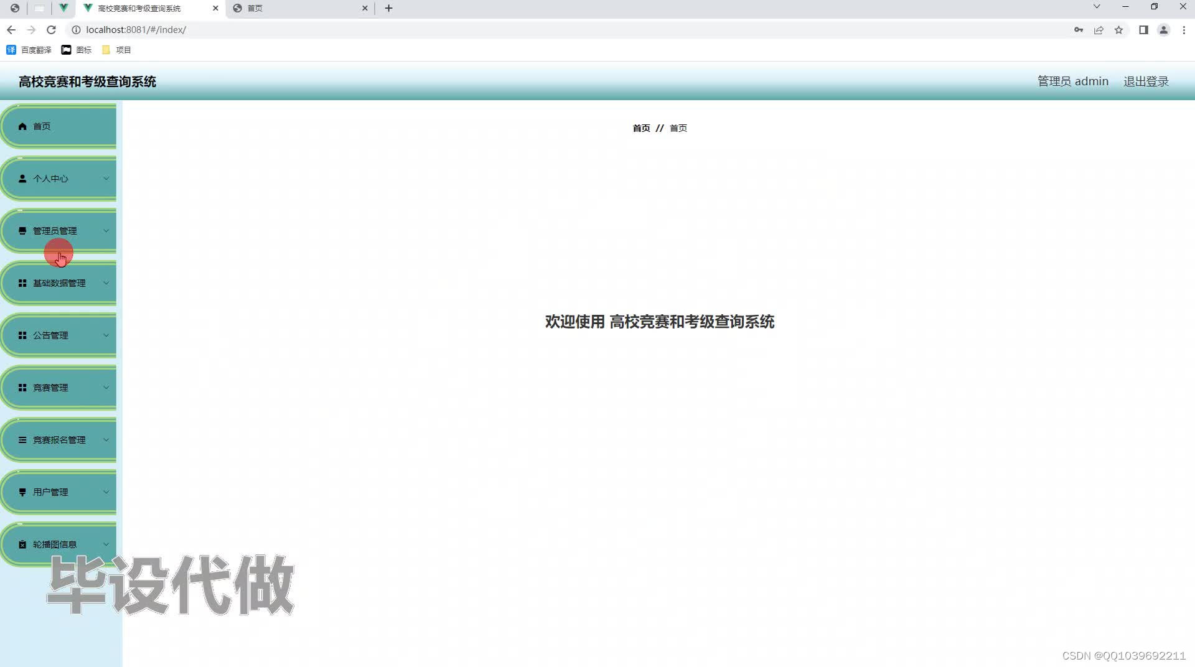Viewport: 1195px width, 667px height.
Task: Close the 高校竞赛和考级查询系统 tab
Action: pyautogui.click(x=215, y=8)
